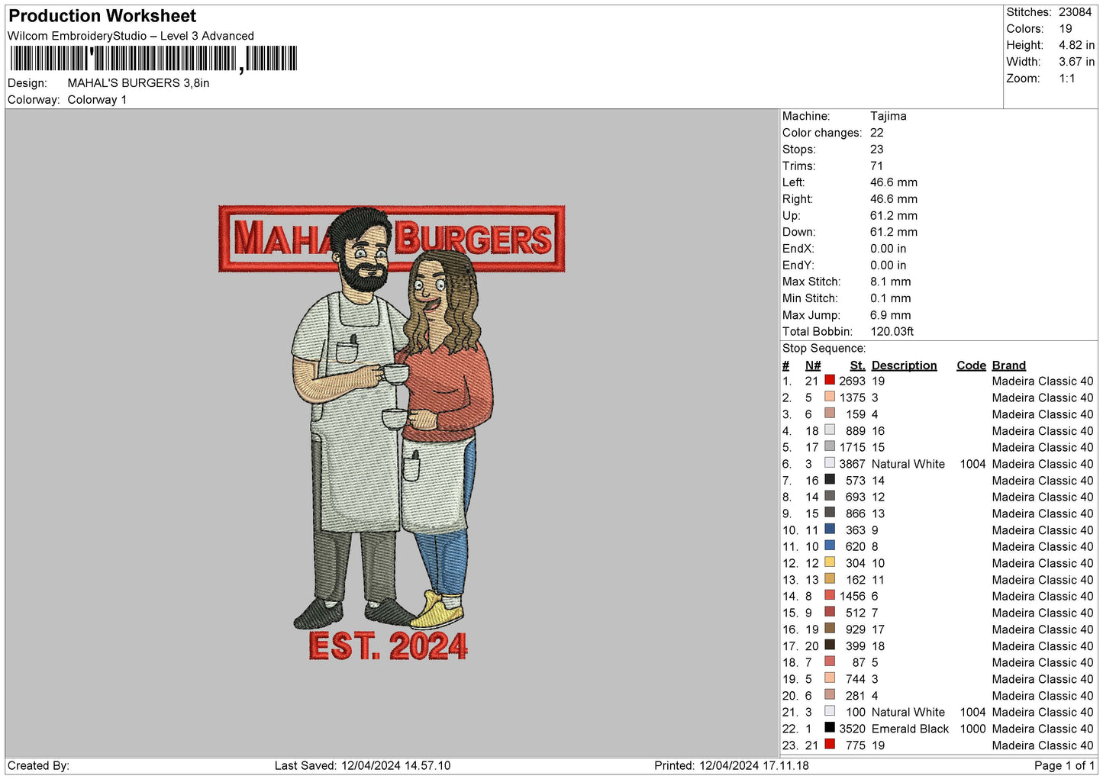
Task: Select the coral swatch in stop row 14
Action: 830,596
